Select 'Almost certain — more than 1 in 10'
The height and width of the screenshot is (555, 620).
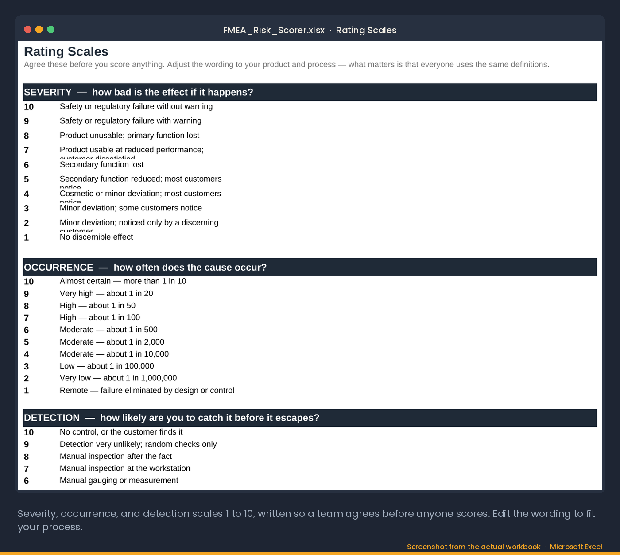(123, 281)
